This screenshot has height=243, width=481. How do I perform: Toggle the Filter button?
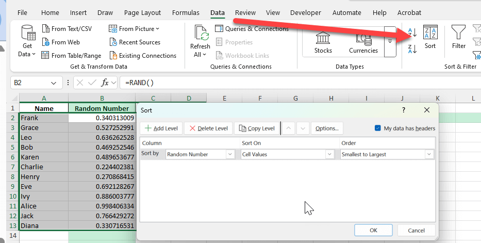click(x=459, y=37)
